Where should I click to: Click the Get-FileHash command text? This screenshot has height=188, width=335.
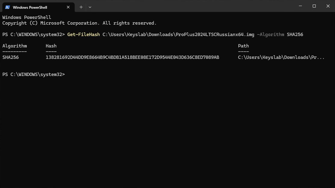coord(84,35)
